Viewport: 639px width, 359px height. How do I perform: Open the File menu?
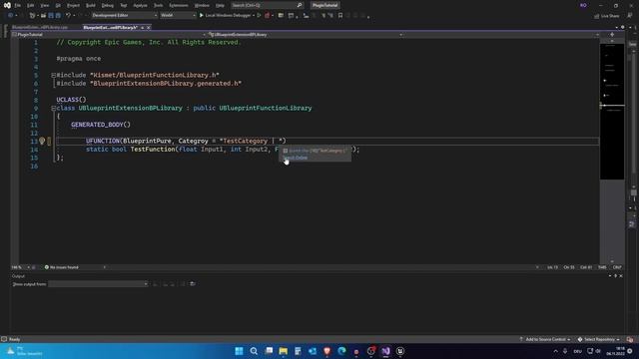pos(18,5)
